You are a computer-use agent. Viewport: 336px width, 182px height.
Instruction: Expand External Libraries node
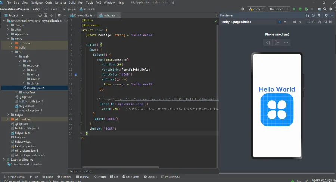pos(4,160)
